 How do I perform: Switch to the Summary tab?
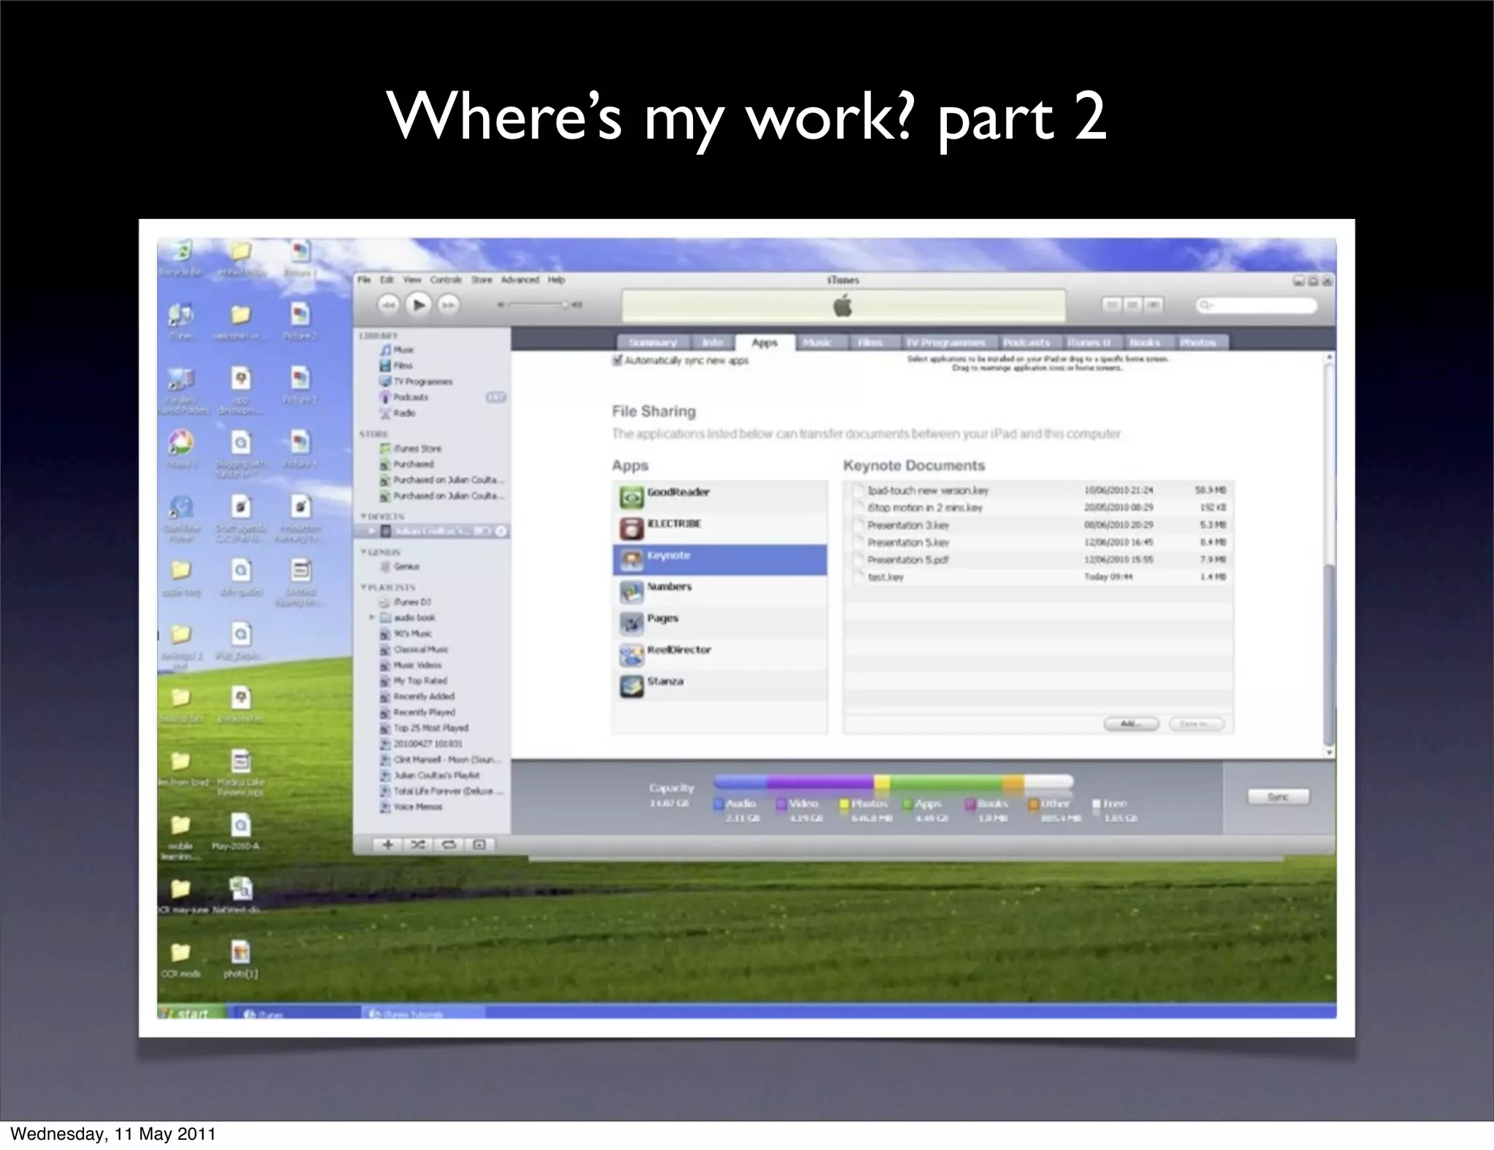tap(653, 343)
